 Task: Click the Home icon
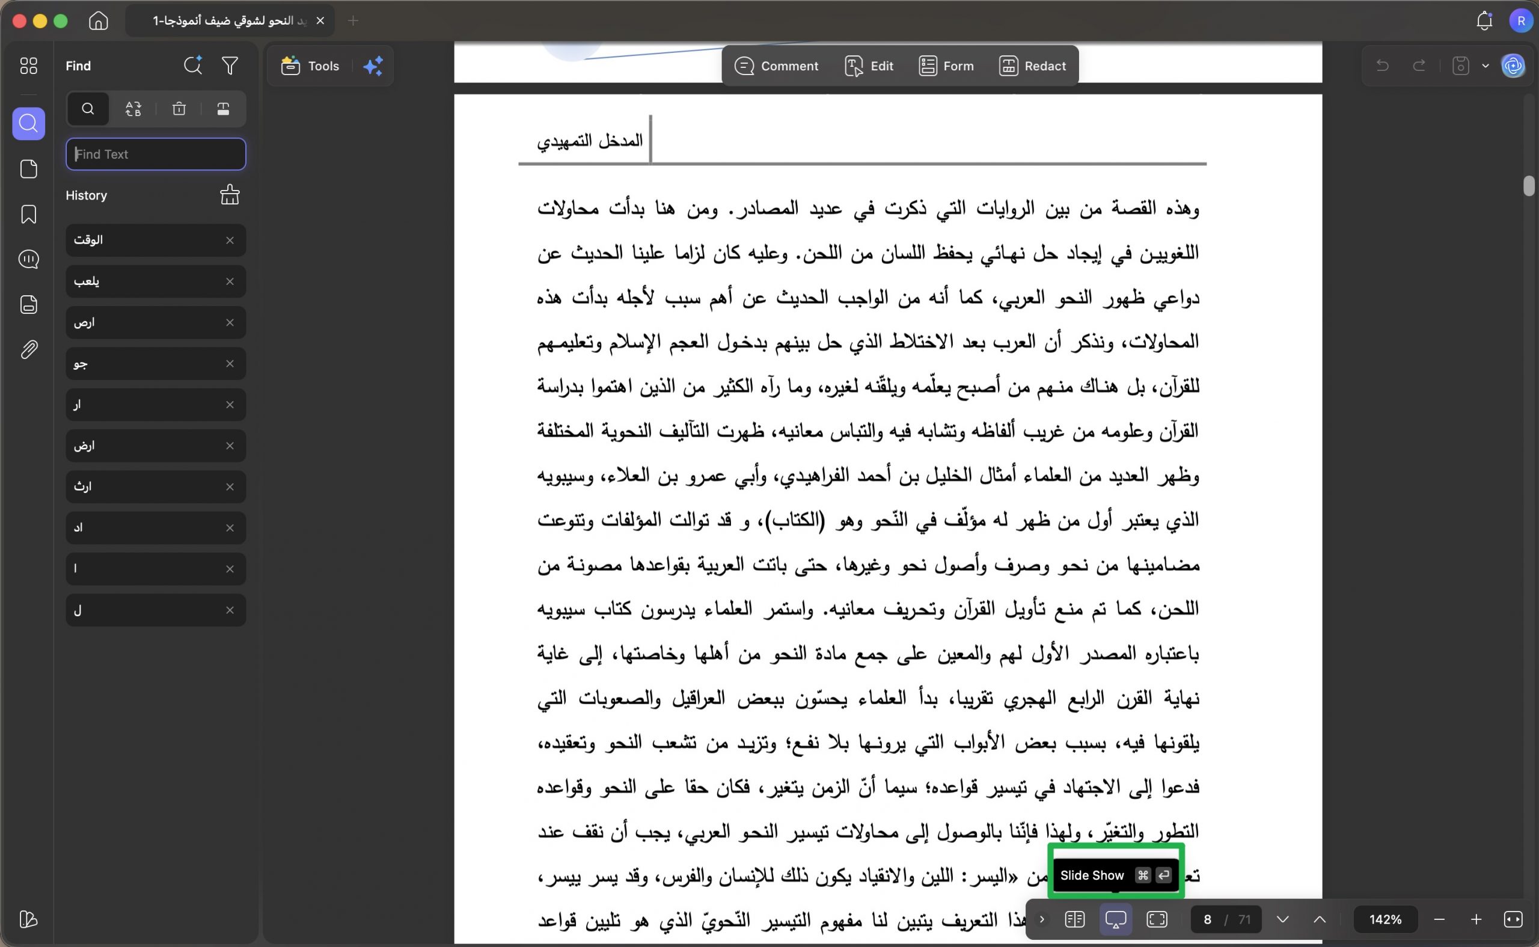coord(99,20)
